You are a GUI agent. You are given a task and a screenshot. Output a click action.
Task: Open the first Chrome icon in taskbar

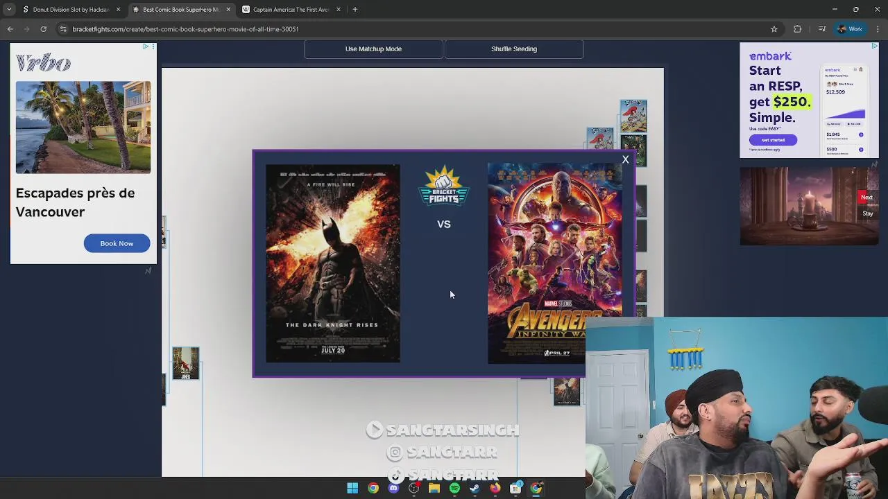pos(373,489)
